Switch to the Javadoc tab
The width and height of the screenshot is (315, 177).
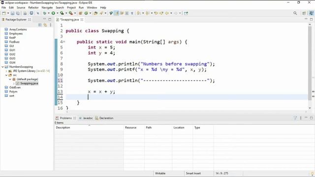(x=86, y=118)
